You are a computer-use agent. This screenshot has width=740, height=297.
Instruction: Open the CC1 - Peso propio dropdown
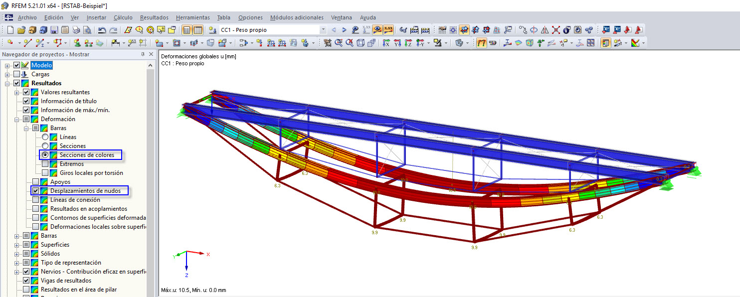tap(323, 30)
